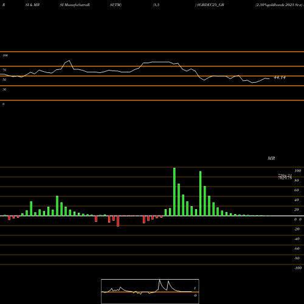
Task: Click the MR axis '60' label
Action: pos(297,190)
